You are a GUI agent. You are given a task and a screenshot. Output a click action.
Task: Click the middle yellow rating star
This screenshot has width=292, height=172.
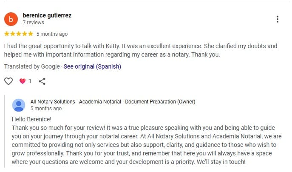tap(18, 34)
